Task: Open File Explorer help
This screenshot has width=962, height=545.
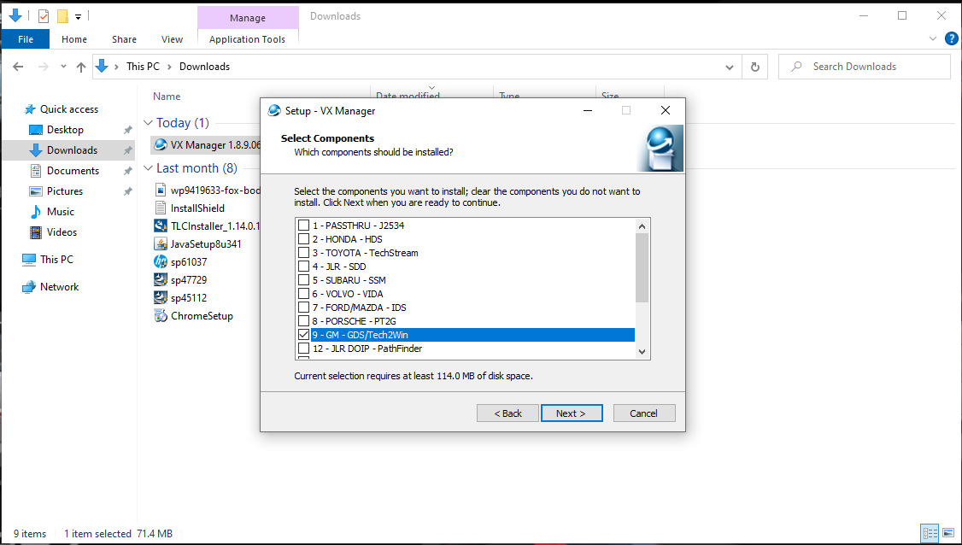Action: tap(951, 38)
